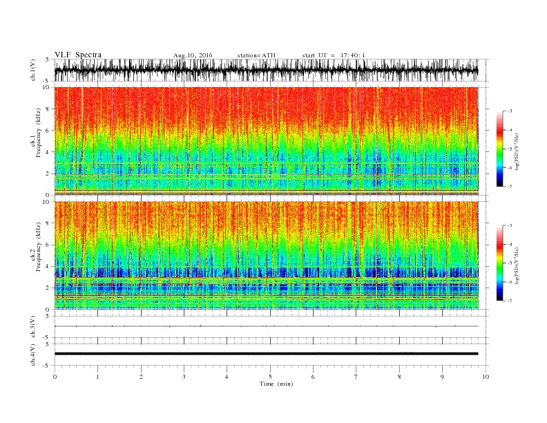Image resolution: width=547 pixels, height=423 pixels.
Task: Click time axis tick label "10"
Action: 486,377
